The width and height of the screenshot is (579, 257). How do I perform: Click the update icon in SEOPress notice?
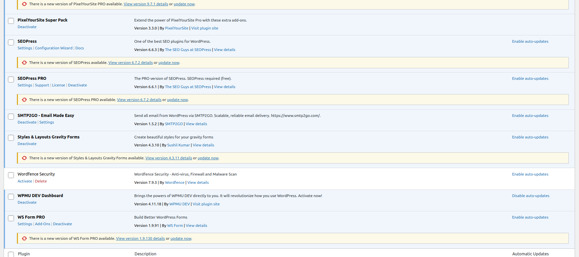click(x=24, y=63)
